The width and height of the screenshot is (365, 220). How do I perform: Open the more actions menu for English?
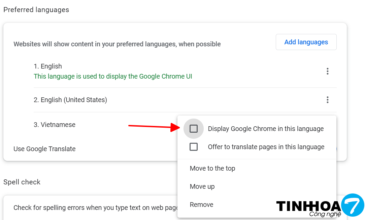click(x=327, y=71)
